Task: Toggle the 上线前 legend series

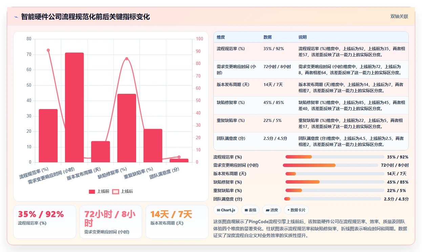Action: [x=99, y=191]
